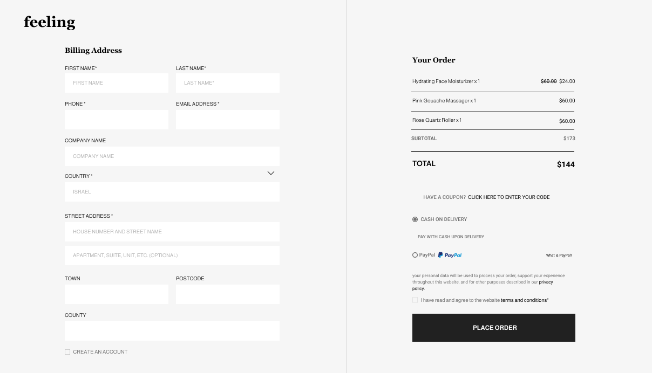
Task: Click into the Last Name field
Action: point(228,83)
